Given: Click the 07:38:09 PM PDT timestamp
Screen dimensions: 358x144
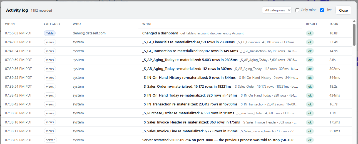Looking at the screenshot, I should coord(18,140).
